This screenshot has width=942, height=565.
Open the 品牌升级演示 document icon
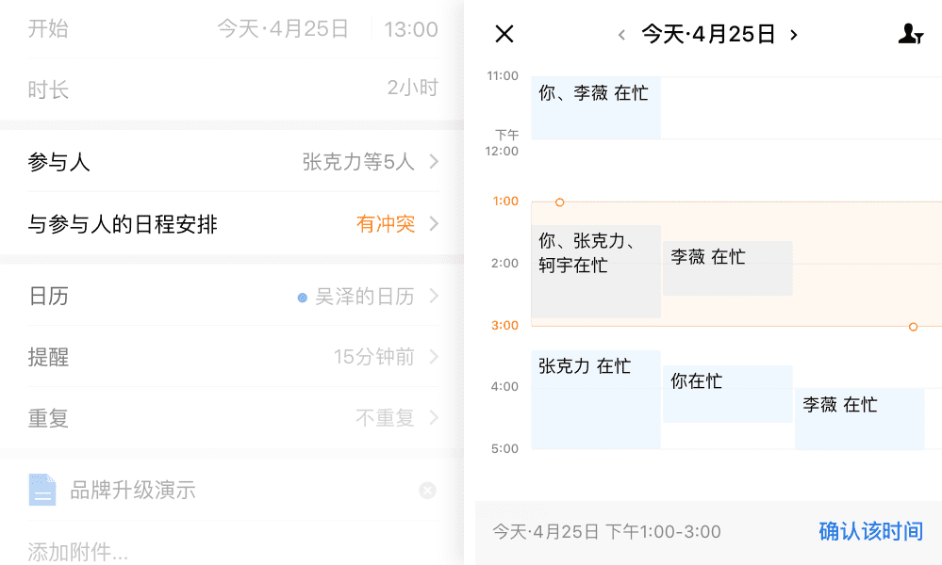[x=42, y=490]
